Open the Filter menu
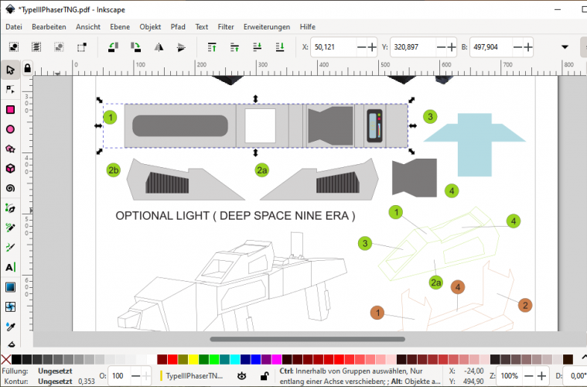 226,27
